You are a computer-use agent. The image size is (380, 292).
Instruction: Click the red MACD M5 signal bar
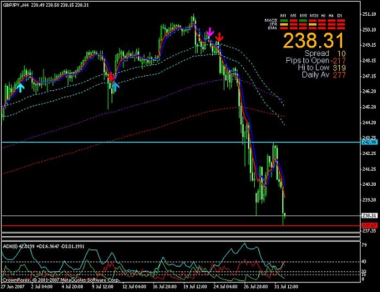pyautogui.click(x=294, y=21)
